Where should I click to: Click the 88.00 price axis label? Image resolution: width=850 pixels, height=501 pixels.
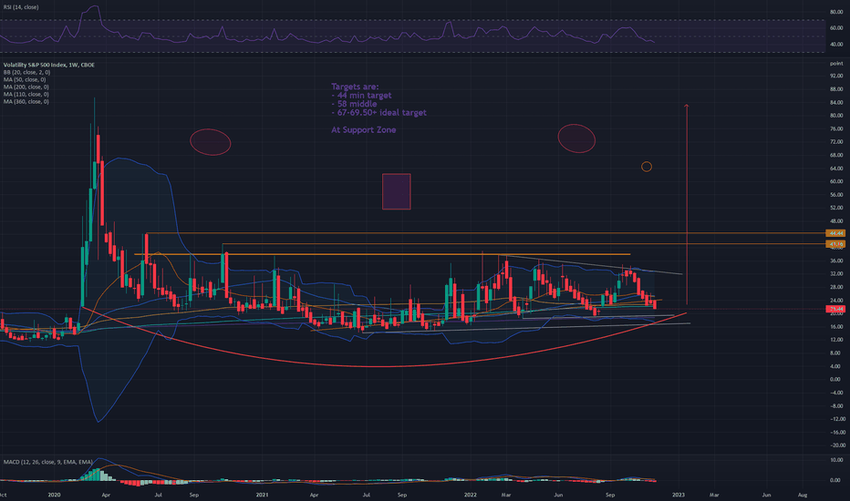[836, 89]
